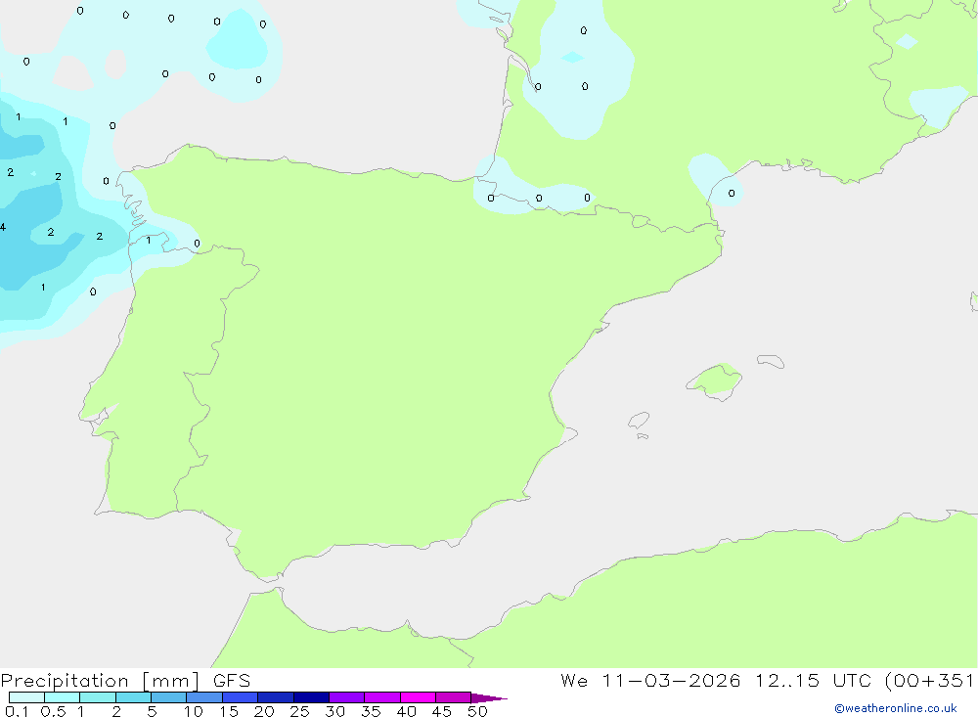Click the '0.5' legend scale label
Screen dimensions: 978x717
coord(53,711)
